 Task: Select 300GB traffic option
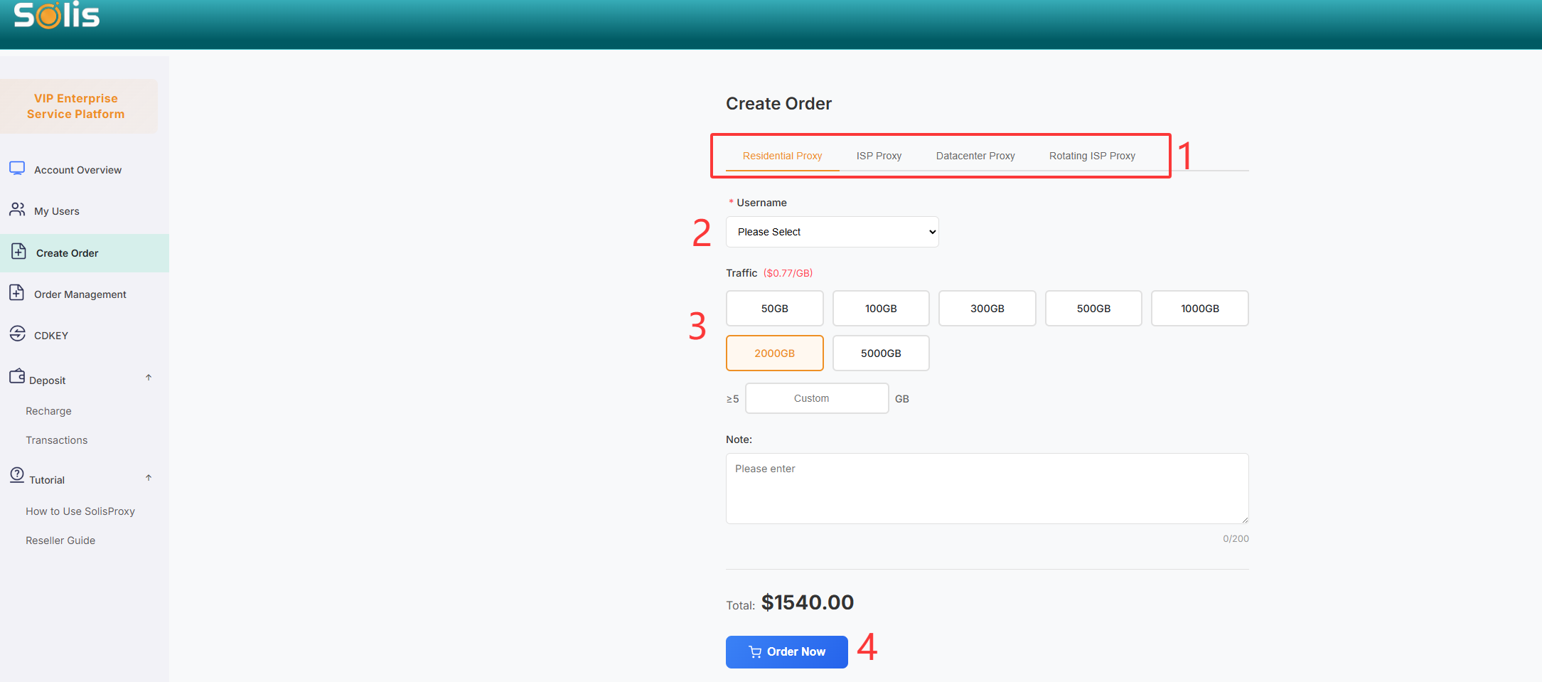(x=987, y=309)
